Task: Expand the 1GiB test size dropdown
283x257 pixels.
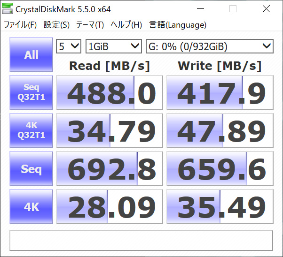Action: (x=113, y=46)
